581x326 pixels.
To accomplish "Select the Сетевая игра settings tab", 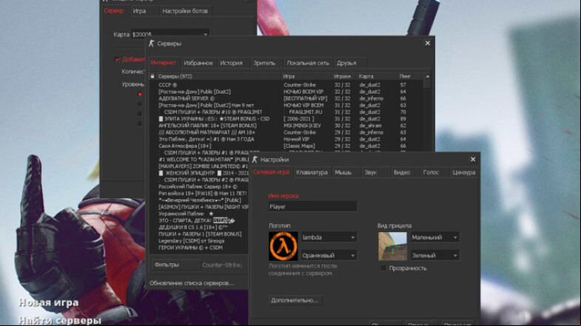I will [x=271, y=172].
